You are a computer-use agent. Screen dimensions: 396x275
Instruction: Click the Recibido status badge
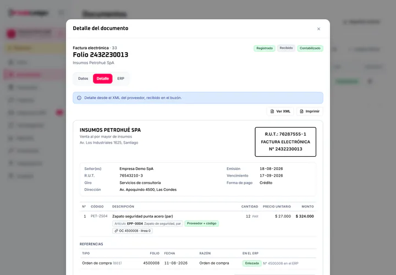click(286, 48)
